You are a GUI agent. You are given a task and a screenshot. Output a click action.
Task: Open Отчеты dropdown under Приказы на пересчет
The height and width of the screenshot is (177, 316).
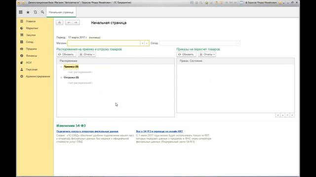[207, 55]
